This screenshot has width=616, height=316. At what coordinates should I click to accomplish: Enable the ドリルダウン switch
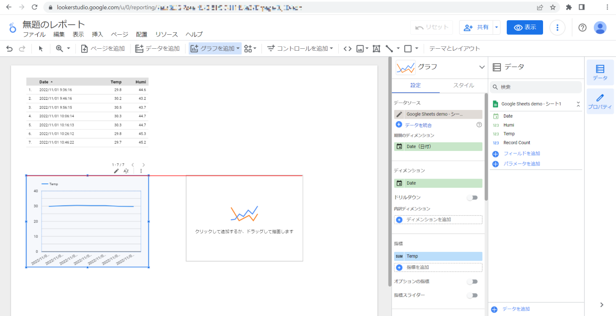pyautogui.click(x=472, y=197)
